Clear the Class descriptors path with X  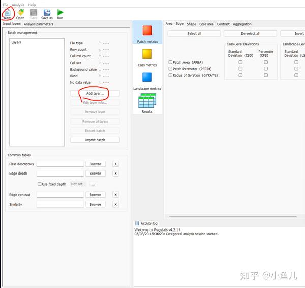[115, 164]
